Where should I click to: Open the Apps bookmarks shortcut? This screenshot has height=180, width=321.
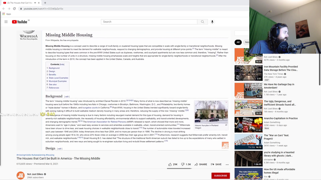coord(7,14)
